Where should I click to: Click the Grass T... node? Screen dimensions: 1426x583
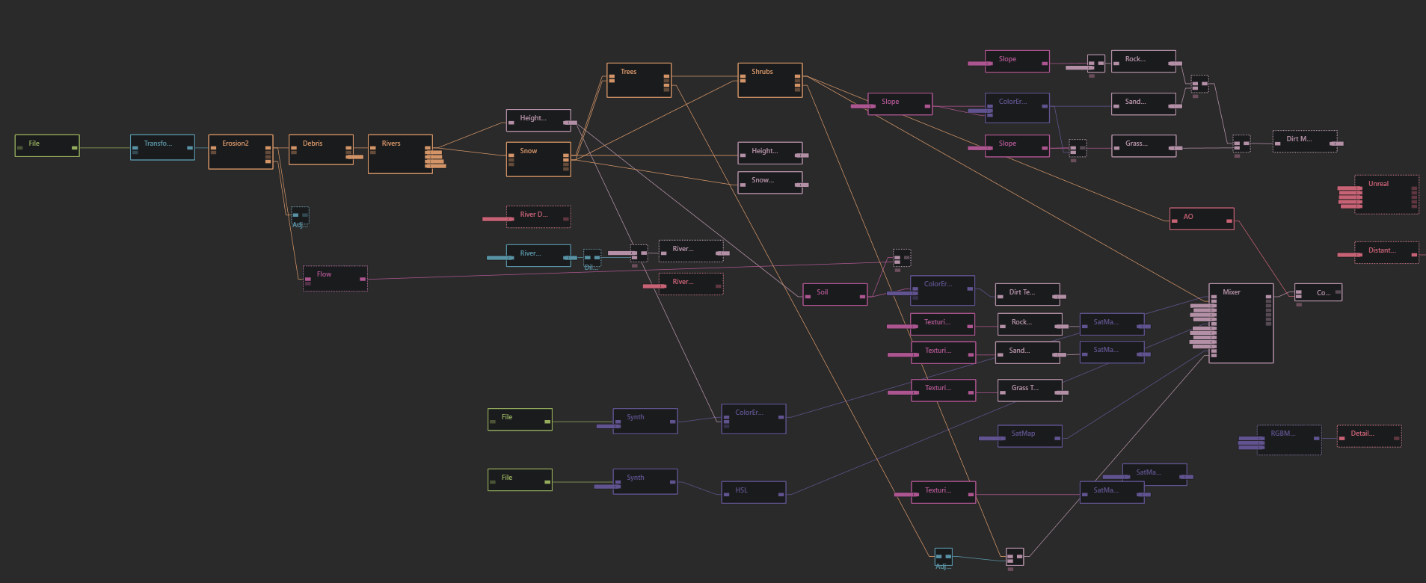pyautogui.click(x=1029, y=390)
